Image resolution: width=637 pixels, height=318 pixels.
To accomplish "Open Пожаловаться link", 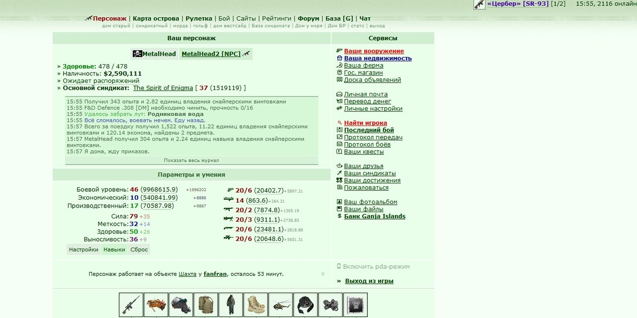I will (x=366, y=188).
